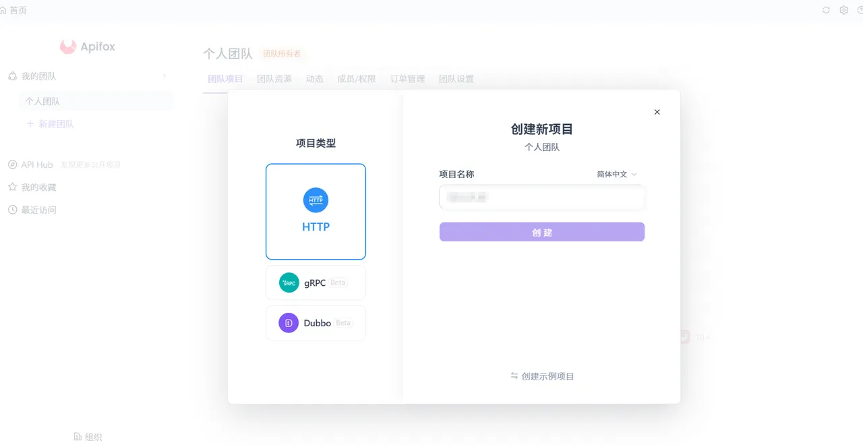Click the 团队所有者 badge

tap(282, 53)
